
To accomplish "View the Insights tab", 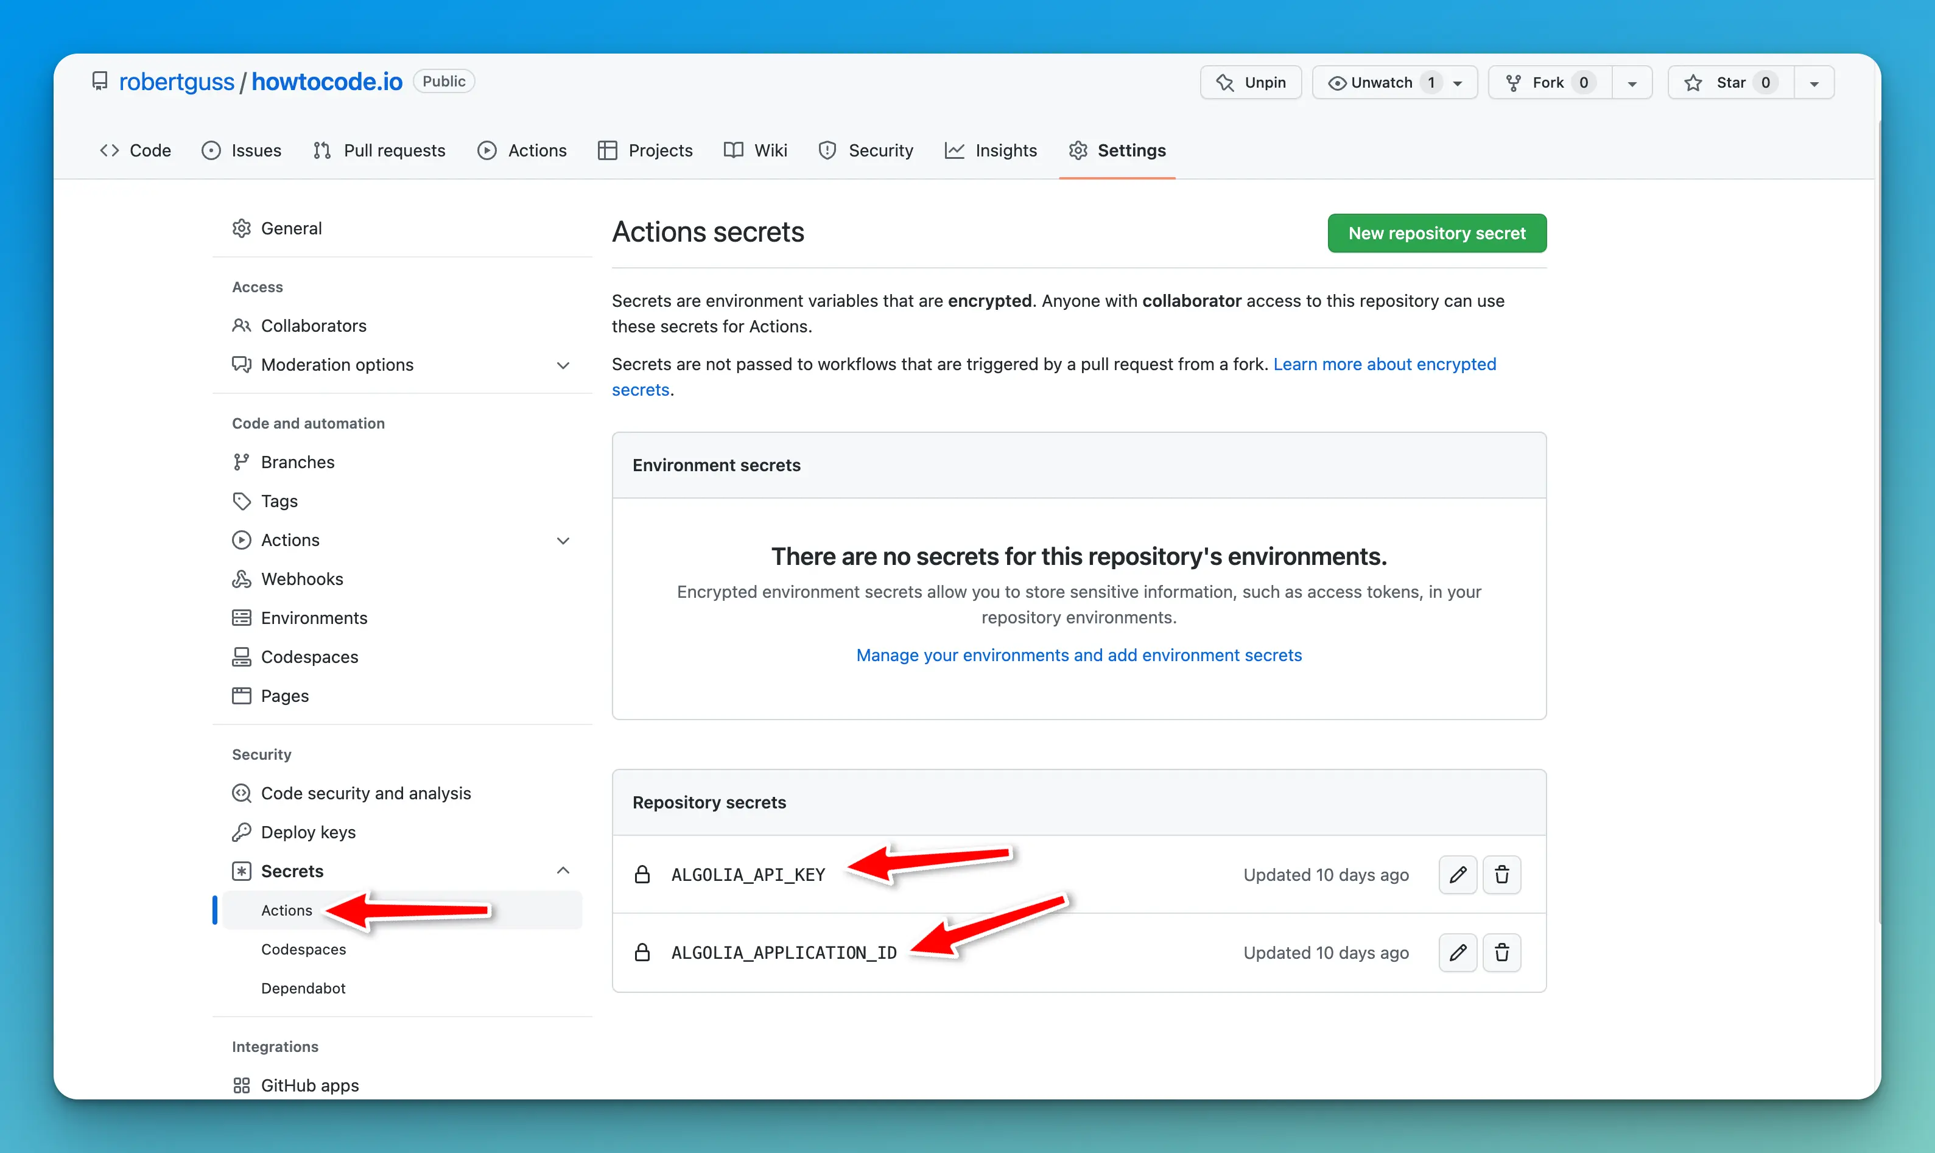I will 991,150.
